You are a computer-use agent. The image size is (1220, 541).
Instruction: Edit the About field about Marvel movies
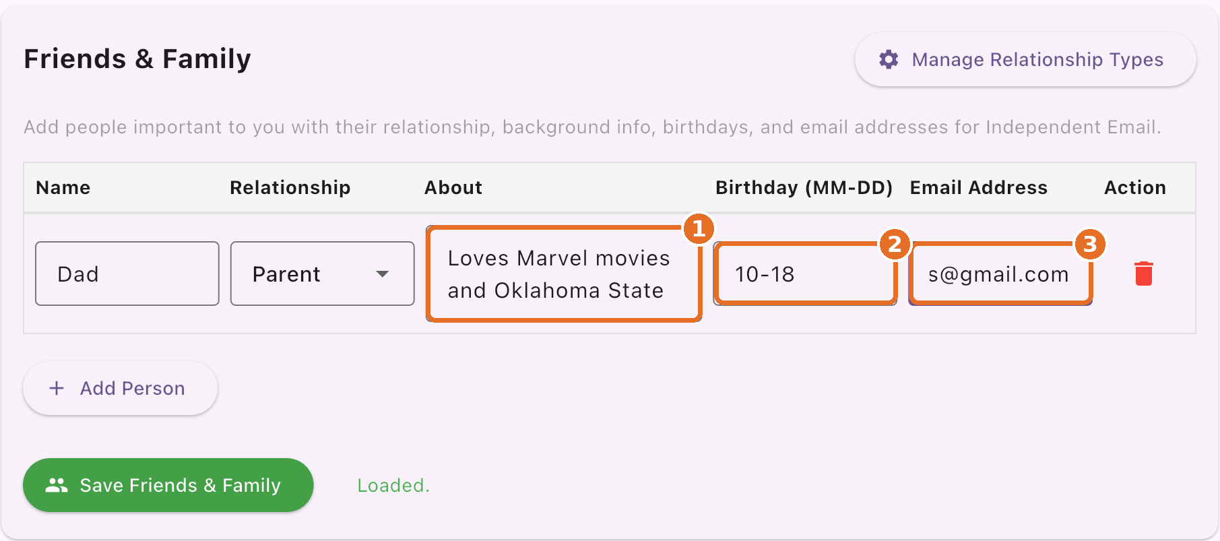pos(564,274)
